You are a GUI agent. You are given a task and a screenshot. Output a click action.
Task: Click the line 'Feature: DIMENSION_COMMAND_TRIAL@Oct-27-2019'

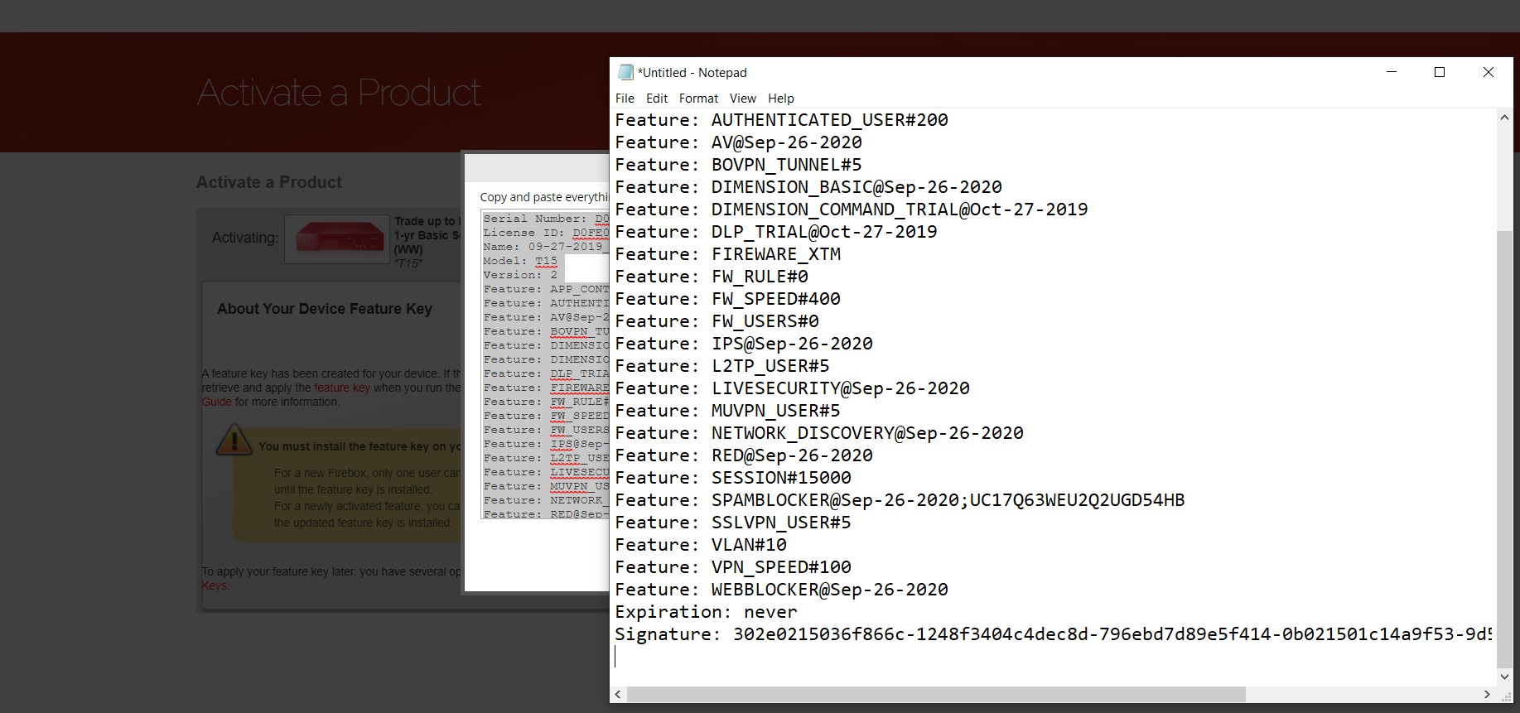pos(852,210)
